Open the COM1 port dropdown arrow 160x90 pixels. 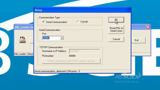point(62,38)
